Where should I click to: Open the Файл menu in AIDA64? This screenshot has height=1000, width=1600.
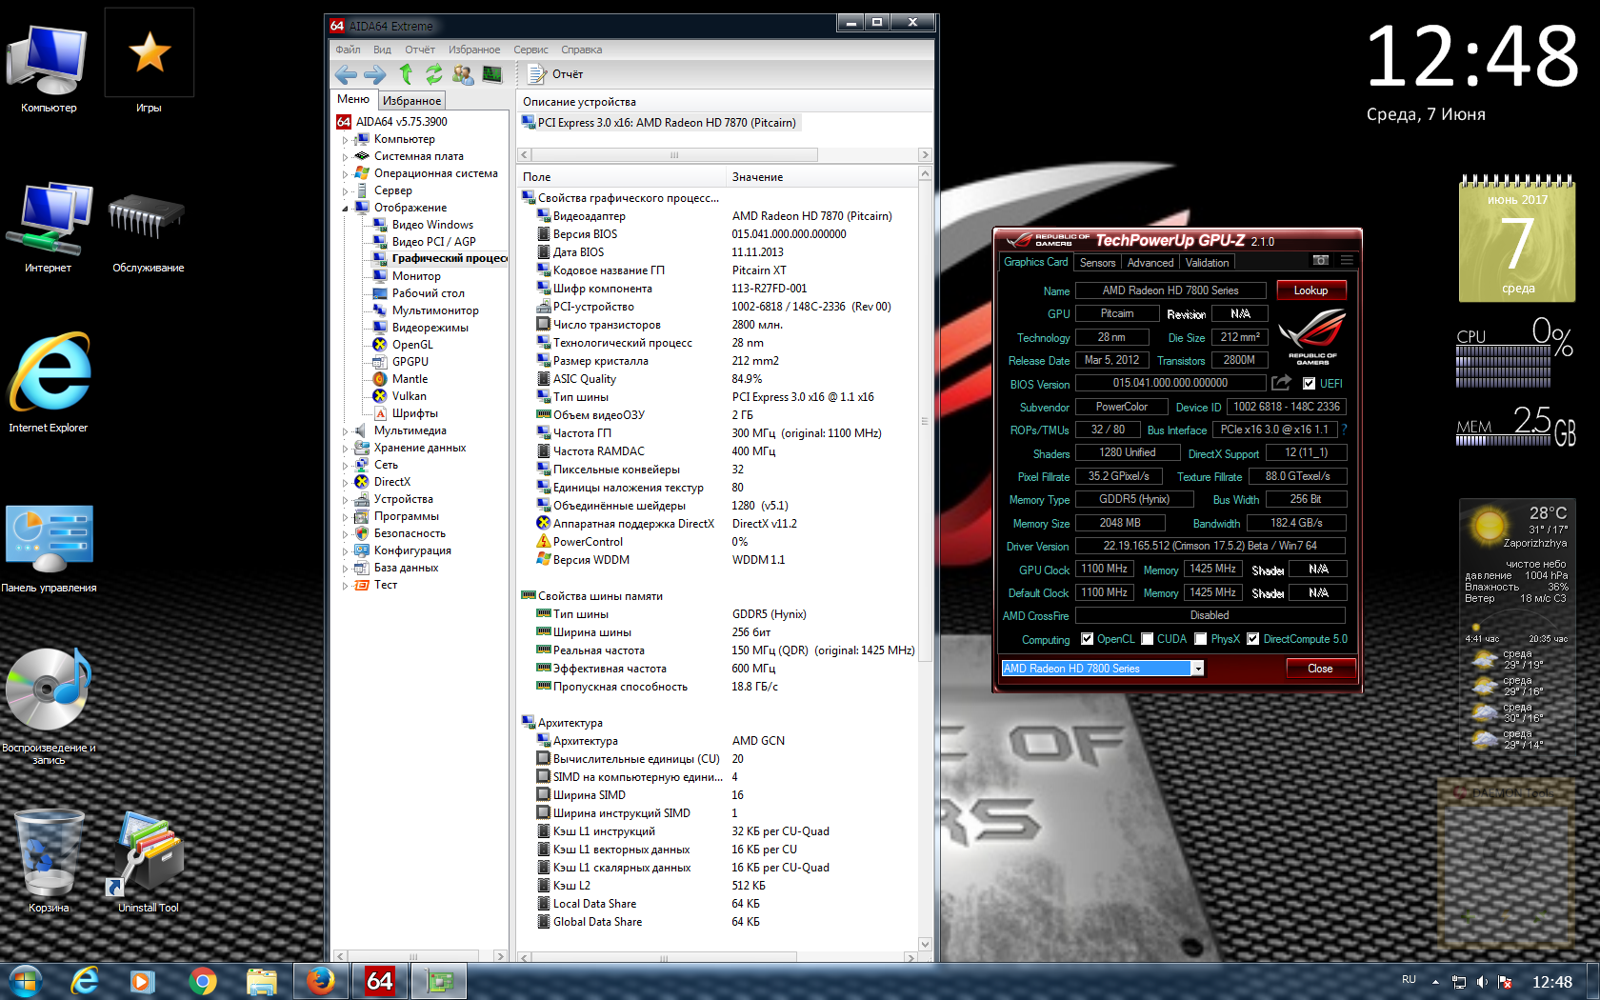[348, 50]
